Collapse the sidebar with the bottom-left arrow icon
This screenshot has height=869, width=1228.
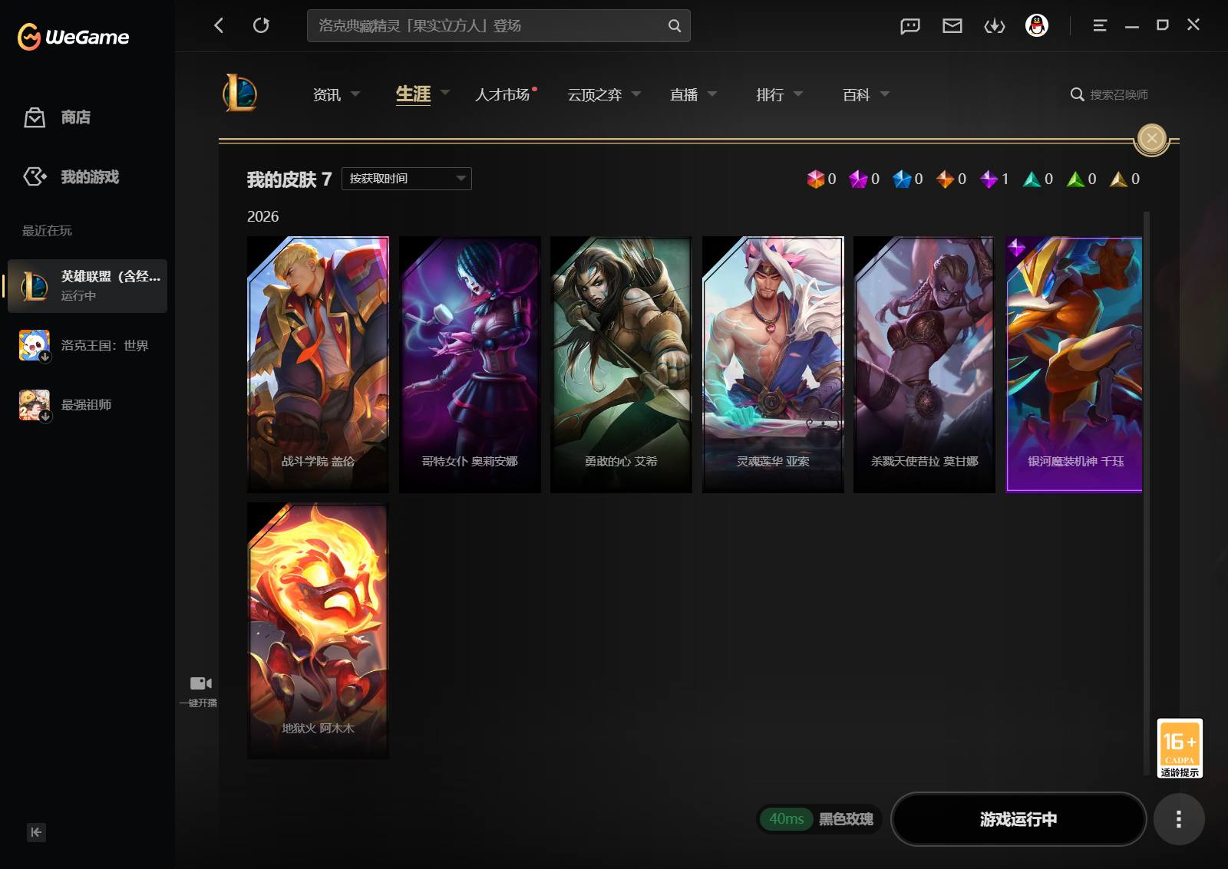(36, 832)
